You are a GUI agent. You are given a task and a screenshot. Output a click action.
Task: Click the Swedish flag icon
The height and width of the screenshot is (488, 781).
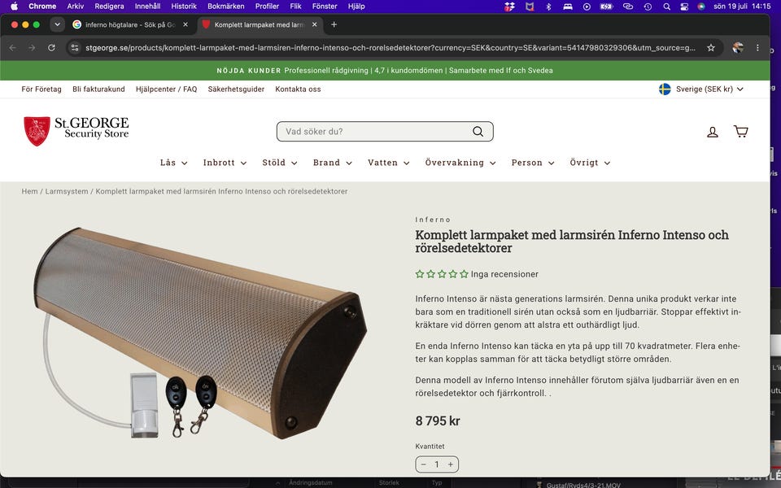[x=665, y=89]
